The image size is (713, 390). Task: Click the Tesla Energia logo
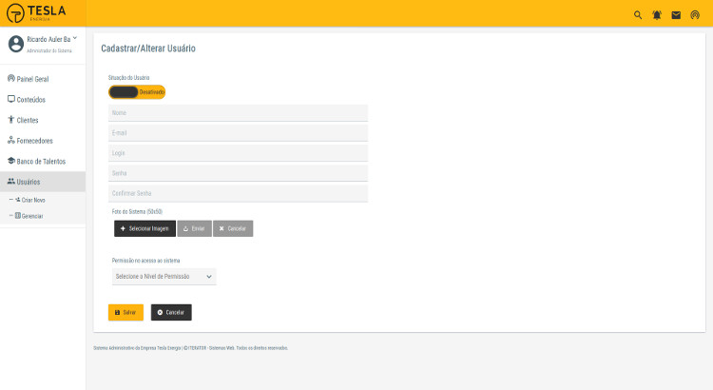point(36,12)
